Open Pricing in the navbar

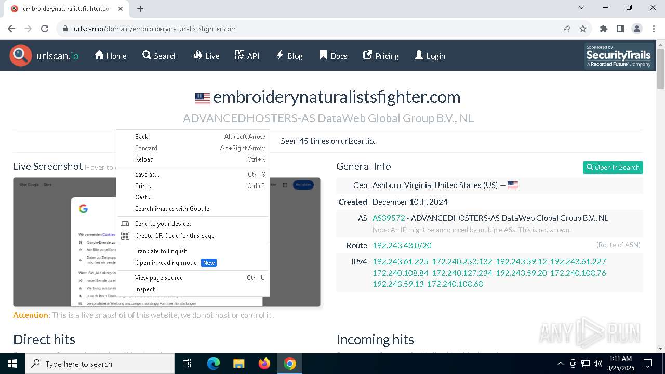pyautogui.click(x=381, y=56)
